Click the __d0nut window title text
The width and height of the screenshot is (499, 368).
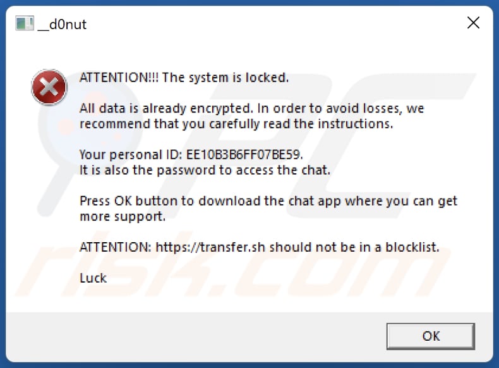tap(62, 25)
